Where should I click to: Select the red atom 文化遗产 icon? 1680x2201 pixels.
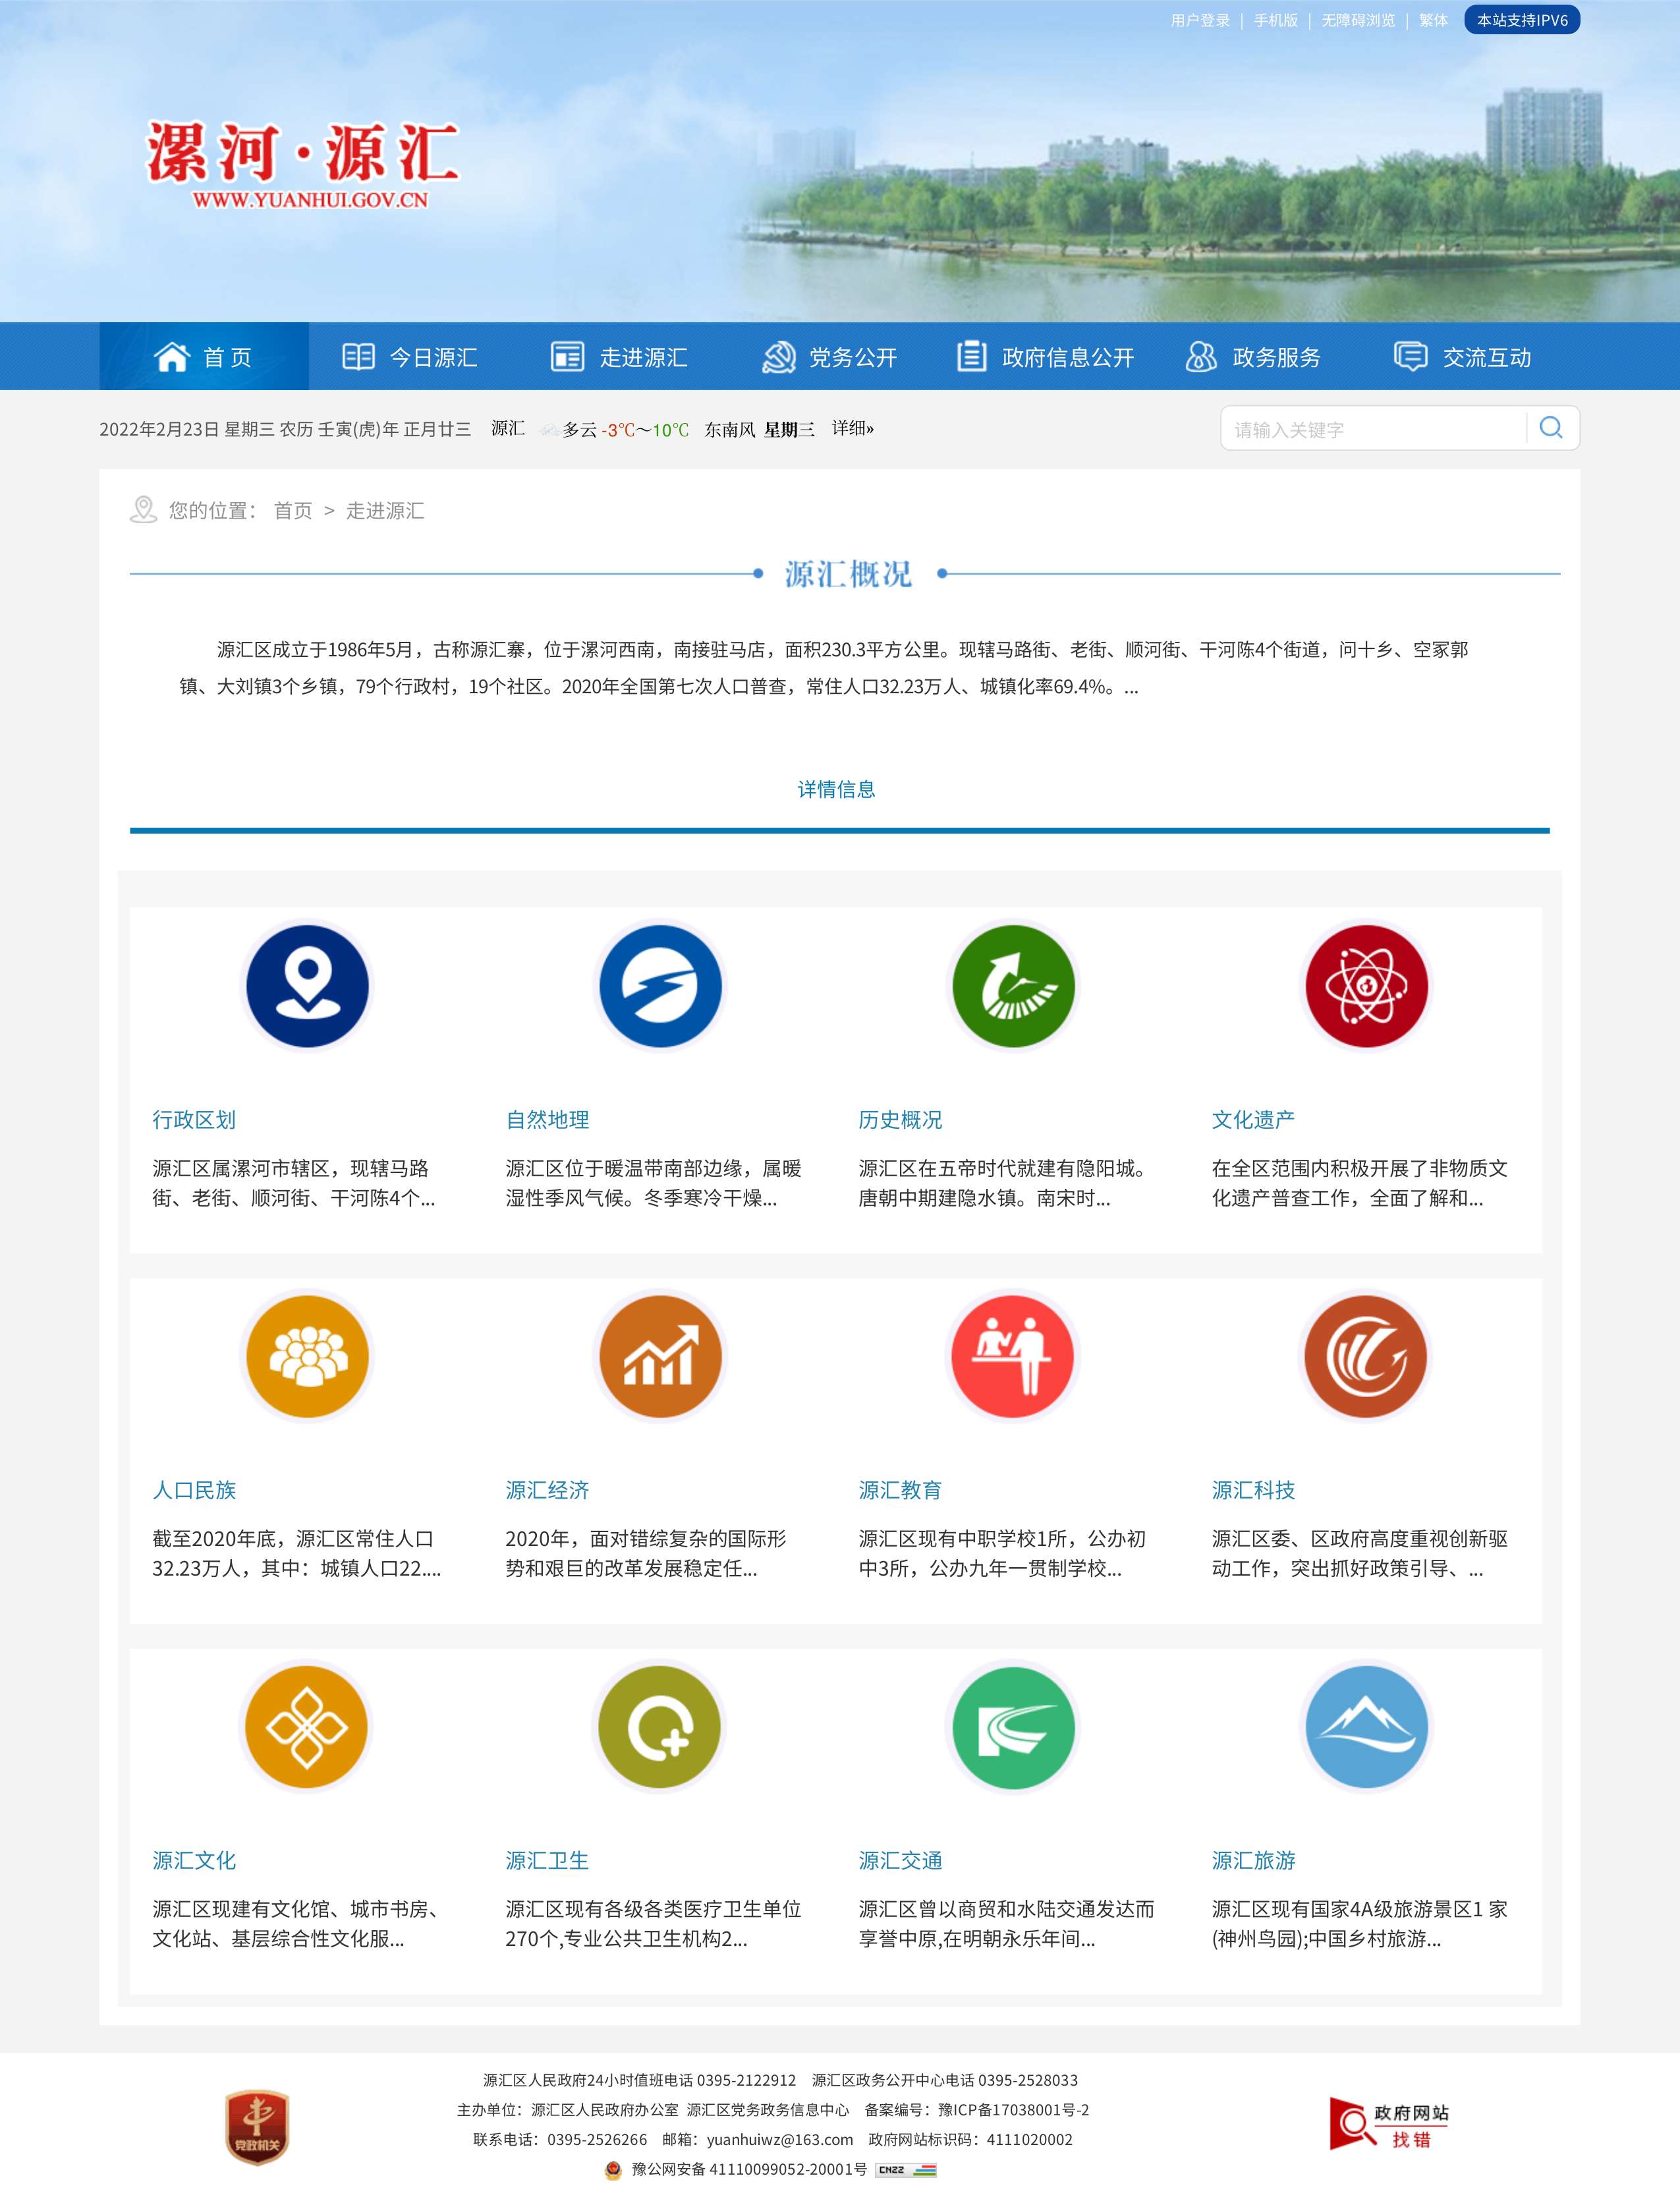[1366, 985]
